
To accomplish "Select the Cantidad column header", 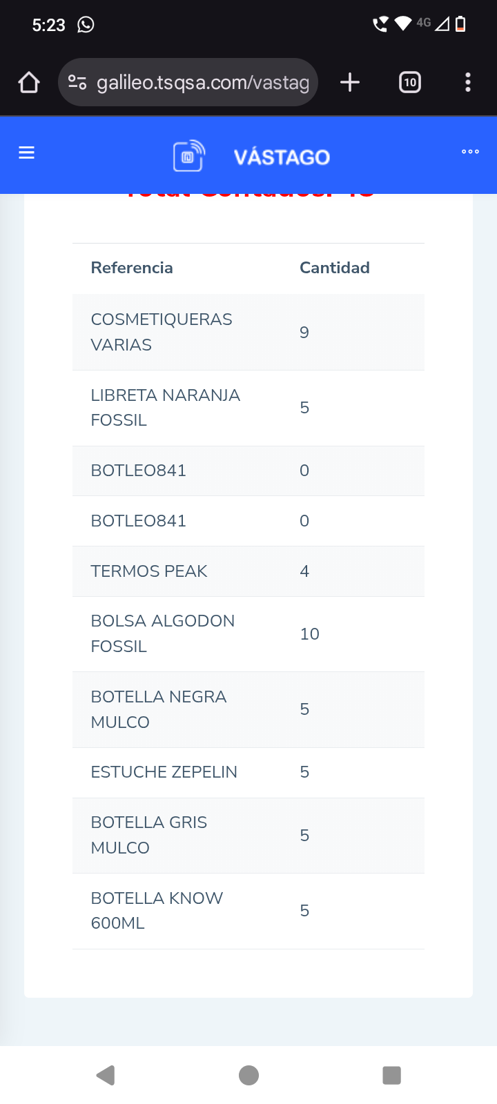I will [335, 268].
